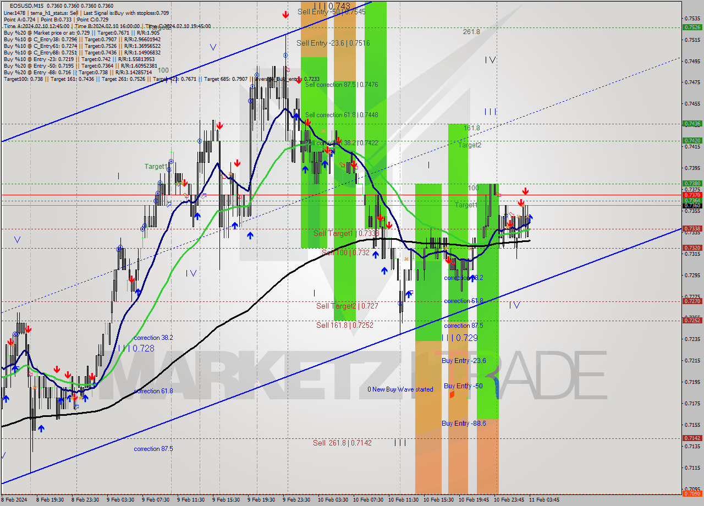Image resolution: width=704 pixels, height=506 pixels.
Task: Select the 'Buy %10 @ C_Entry38: 0.7296' line
Action: [x=82, y=39]
